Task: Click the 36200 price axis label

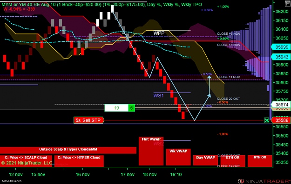Action: click(282, 12)
